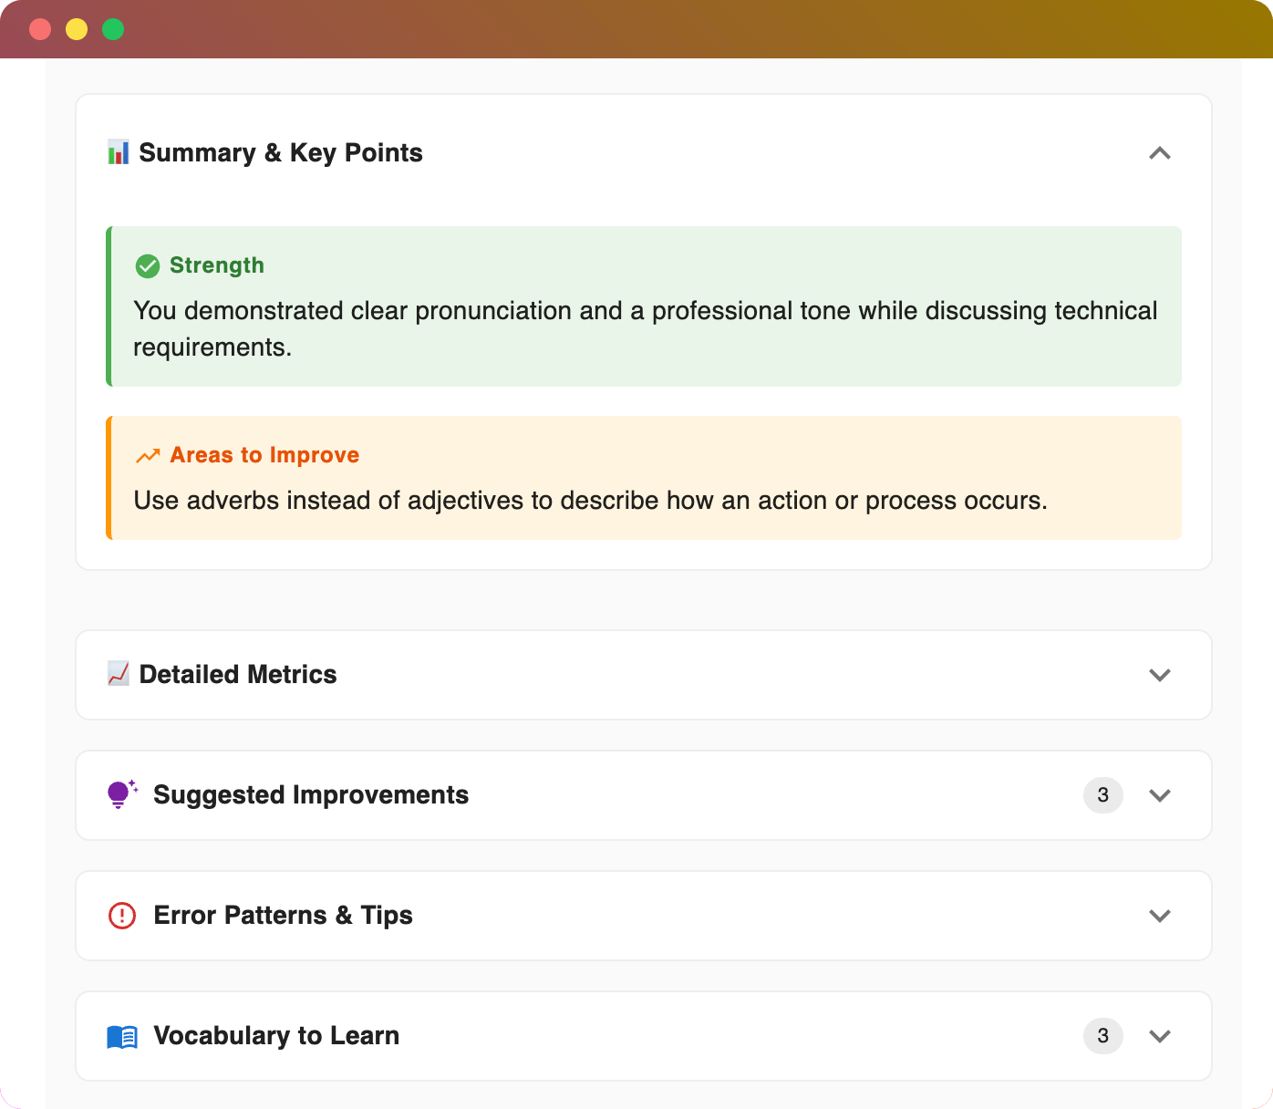Expand the Error Patterns & Tips chevron

point(1159,916)
